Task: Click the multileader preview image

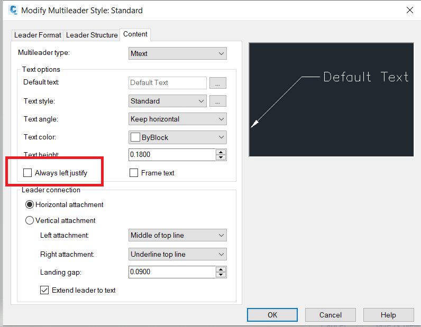Action: click(x=331, y=99)
